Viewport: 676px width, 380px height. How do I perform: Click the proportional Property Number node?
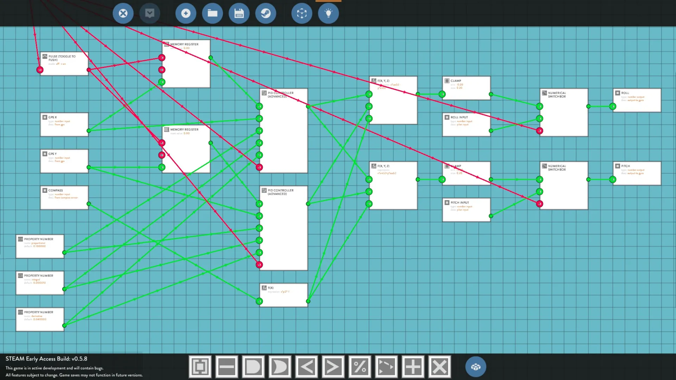(x=40, y=246)
